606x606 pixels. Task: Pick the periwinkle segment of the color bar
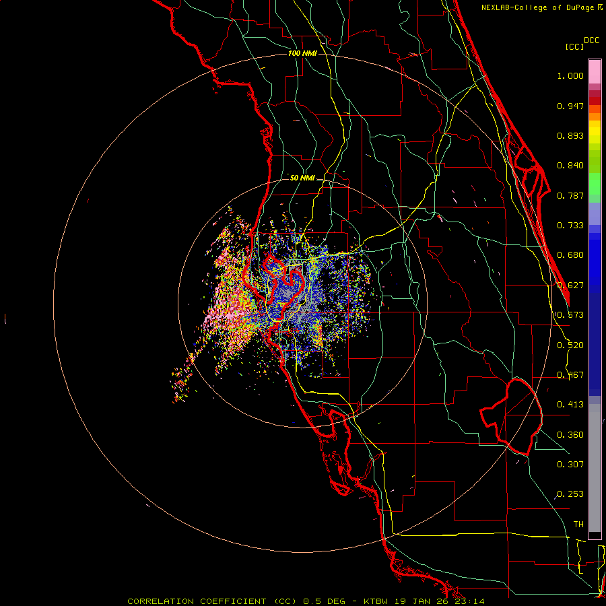pos(595,213)
